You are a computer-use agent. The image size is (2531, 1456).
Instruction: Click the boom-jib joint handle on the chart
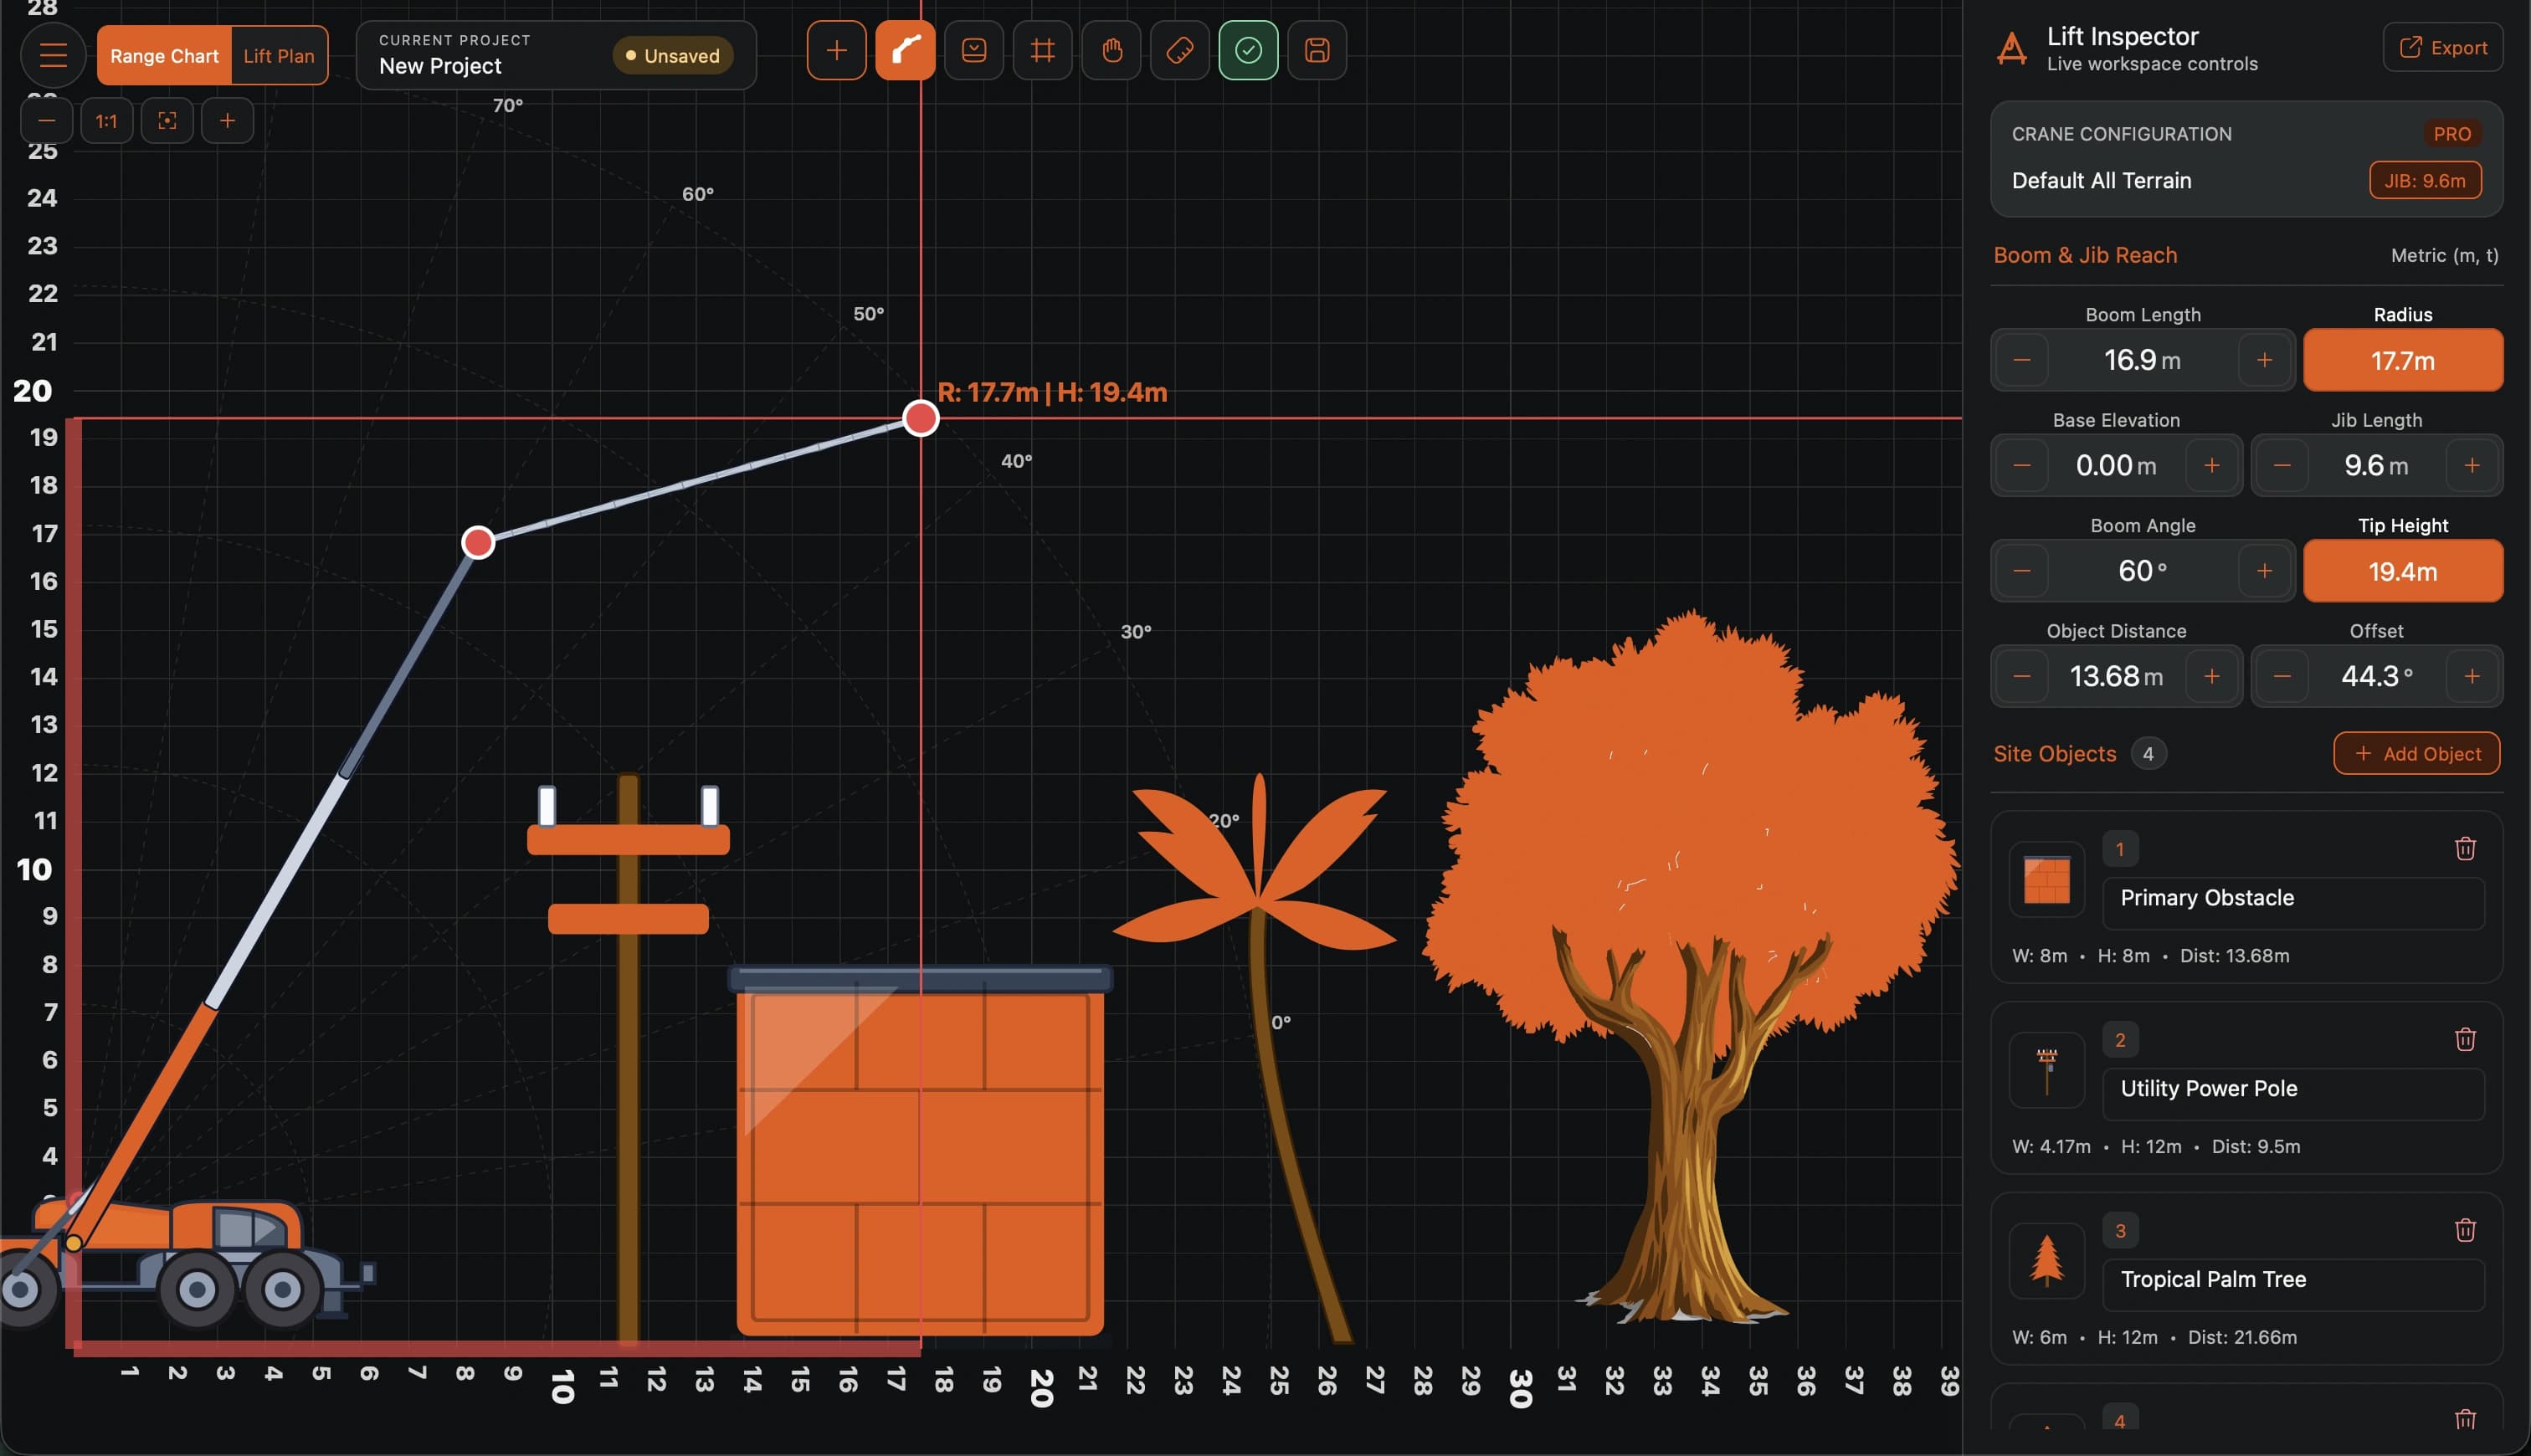pyautogui.click(x=478, y=542)
